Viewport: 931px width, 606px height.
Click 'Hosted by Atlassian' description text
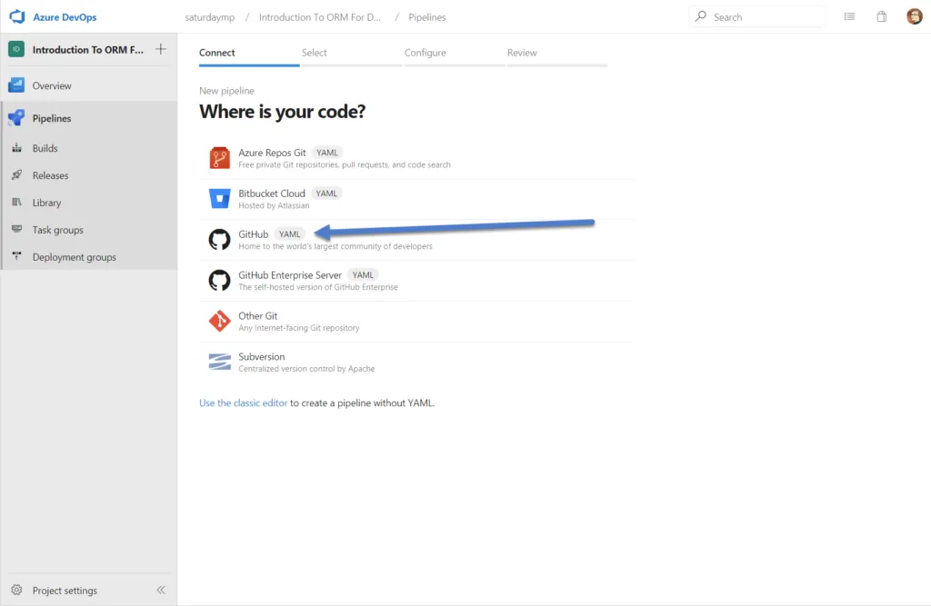coord(274,205)
